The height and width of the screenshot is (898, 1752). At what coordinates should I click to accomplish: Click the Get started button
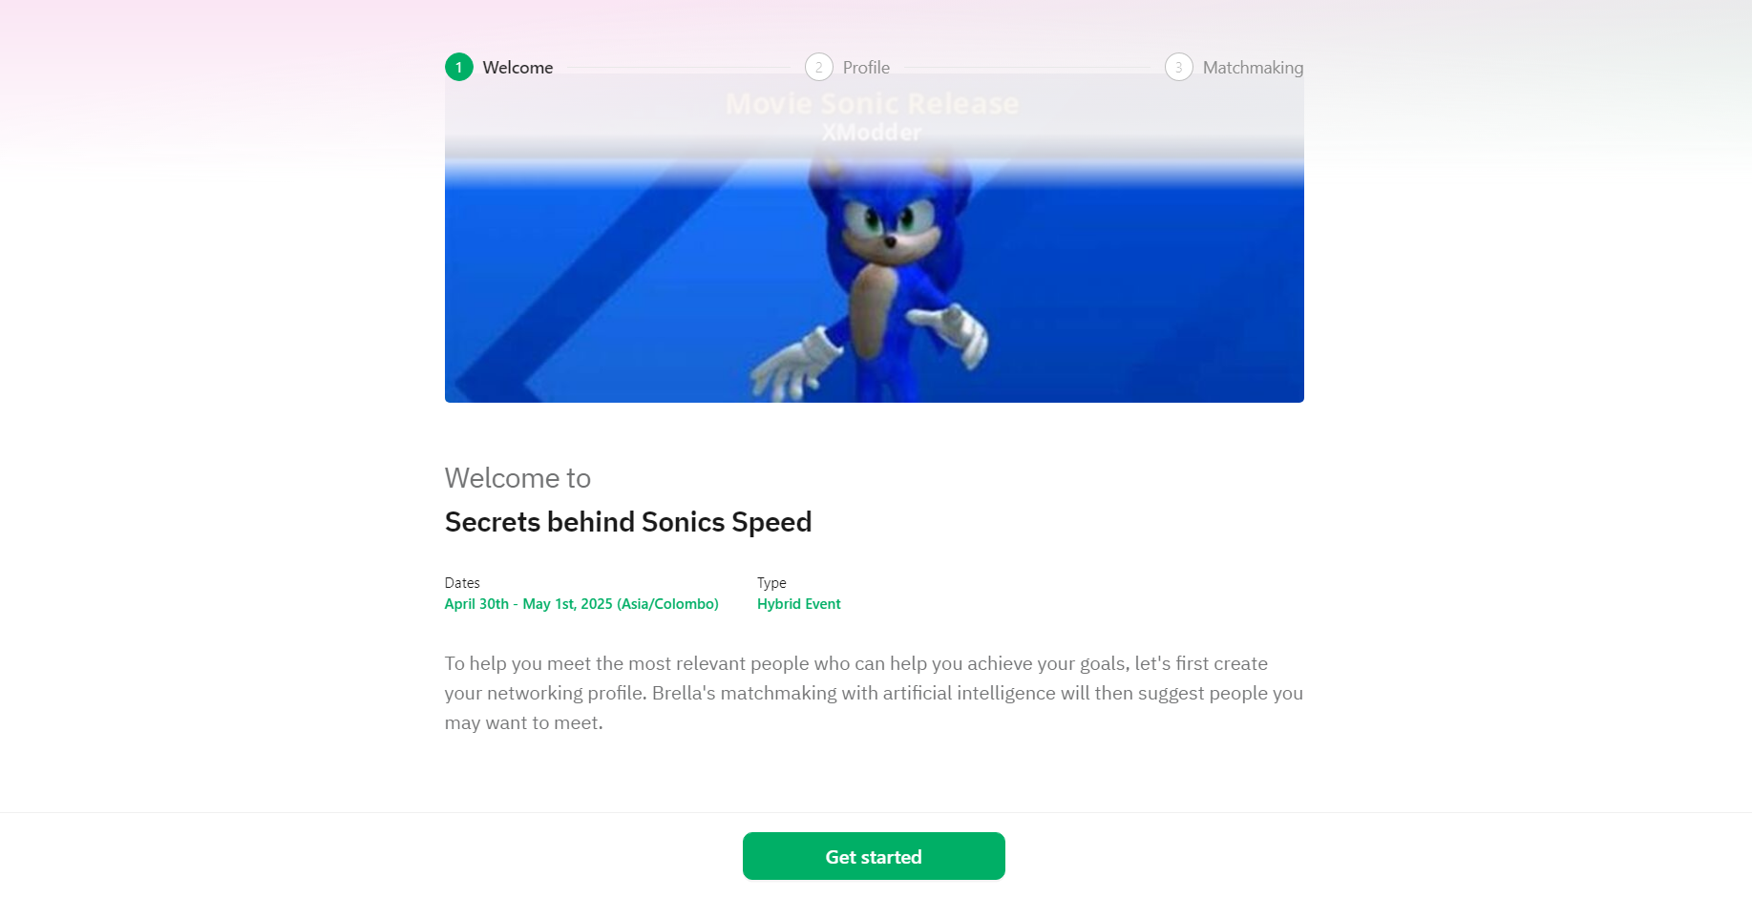click(874, 856)
